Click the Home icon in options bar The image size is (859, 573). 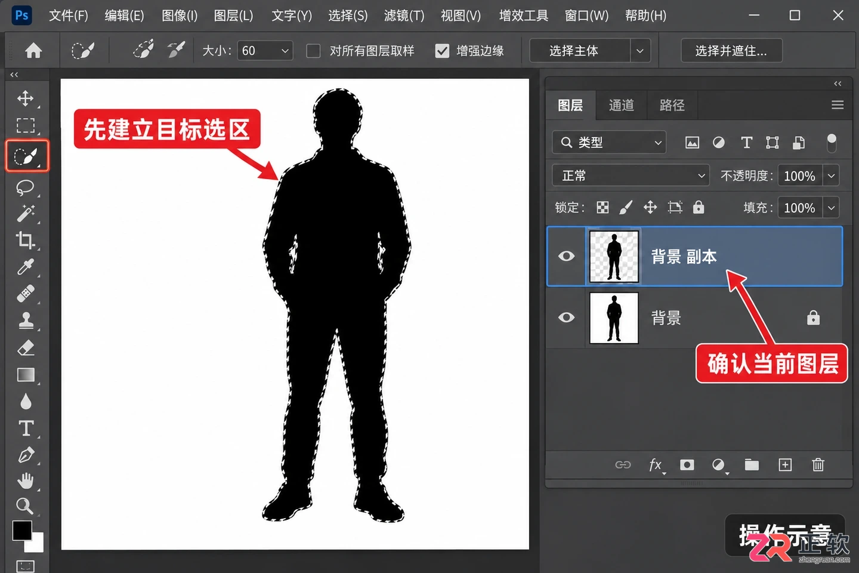pos(33,51)
